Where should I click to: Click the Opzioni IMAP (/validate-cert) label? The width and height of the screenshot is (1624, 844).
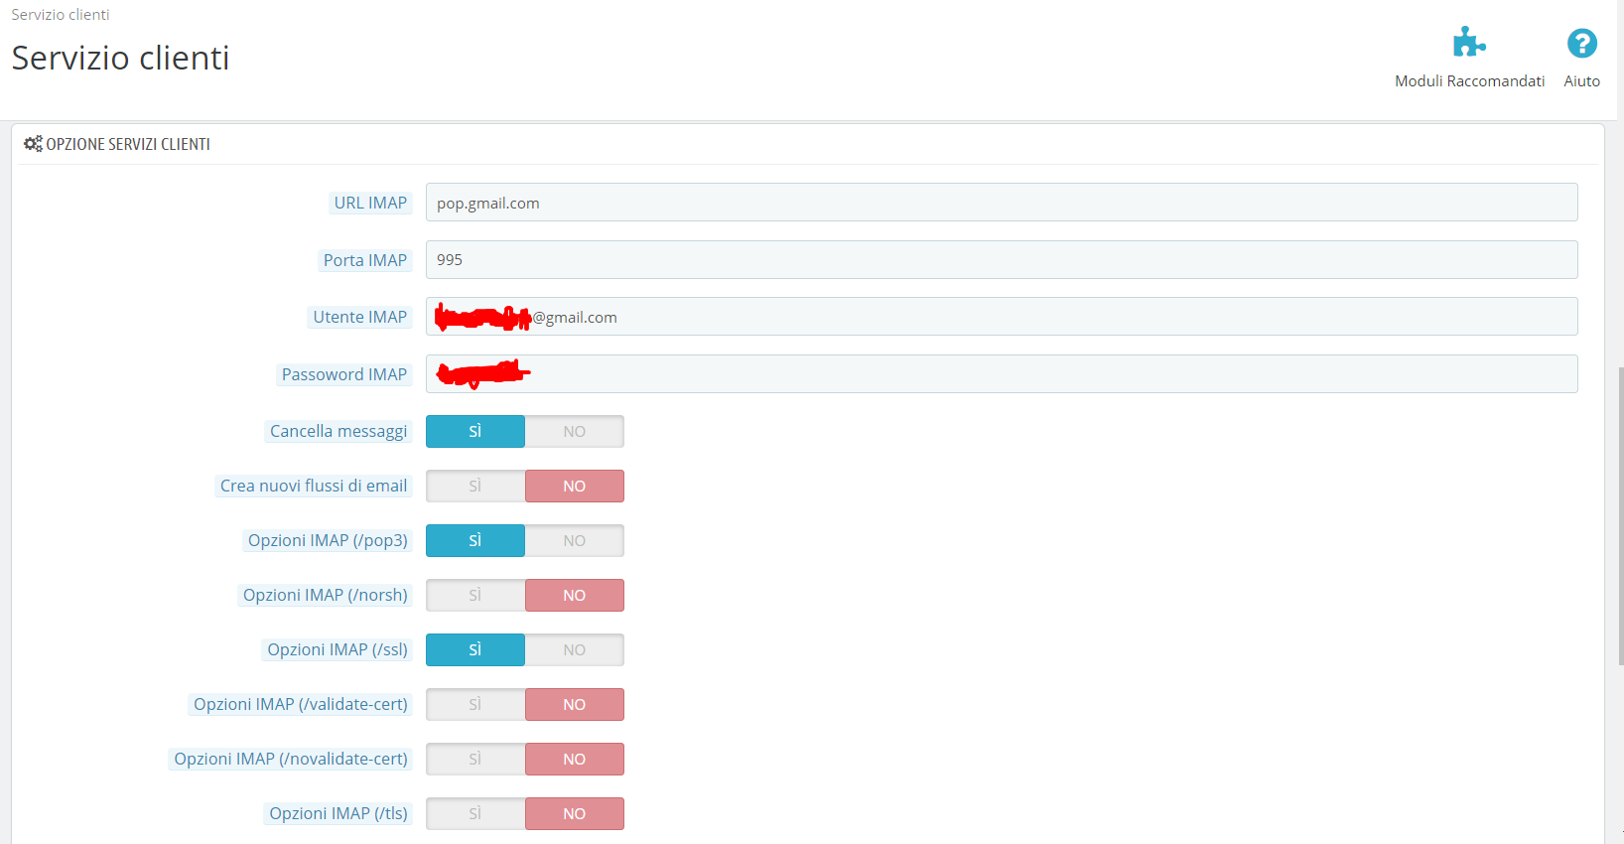tap(301, 704)
